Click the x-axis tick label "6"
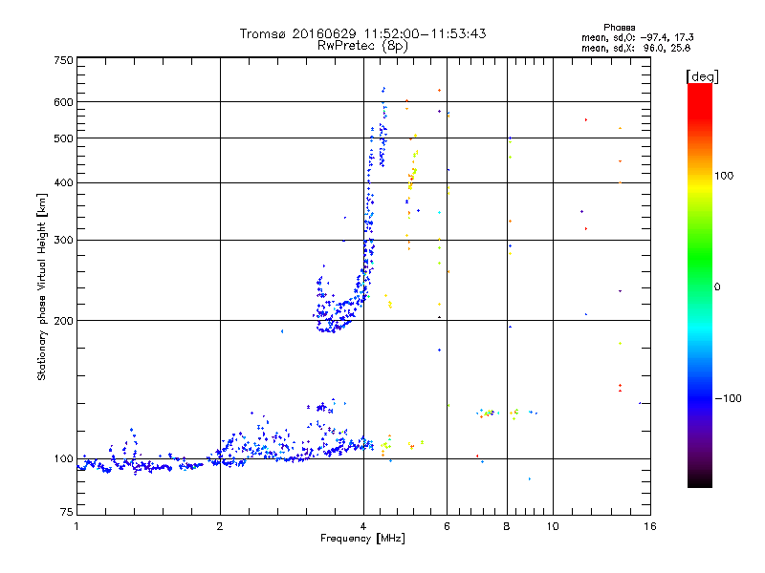 point(447,526)
